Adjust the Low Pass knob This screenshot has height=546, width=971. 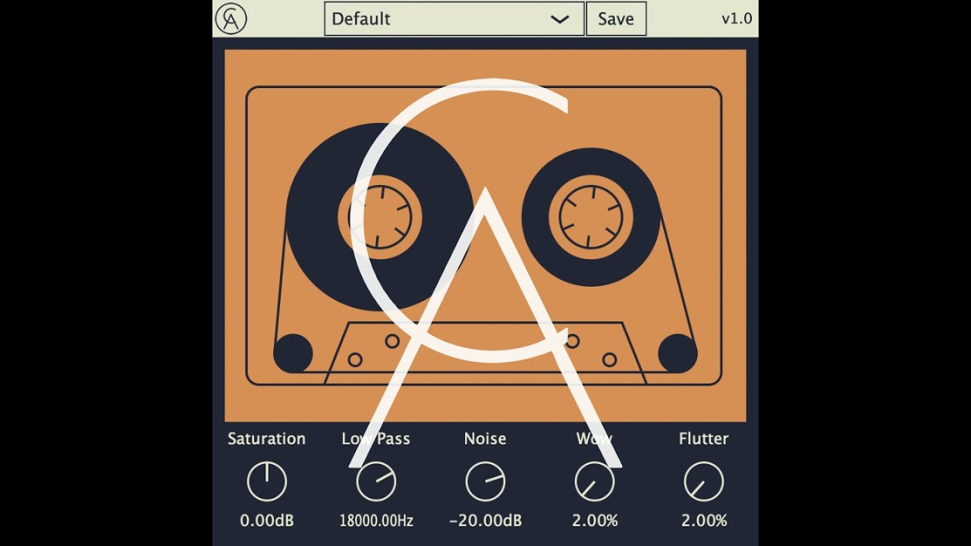point(376,482)
